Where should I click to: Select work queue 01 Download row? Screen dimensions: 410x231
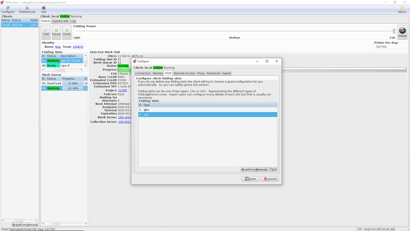pyautogui.click(x=65, y=83)
